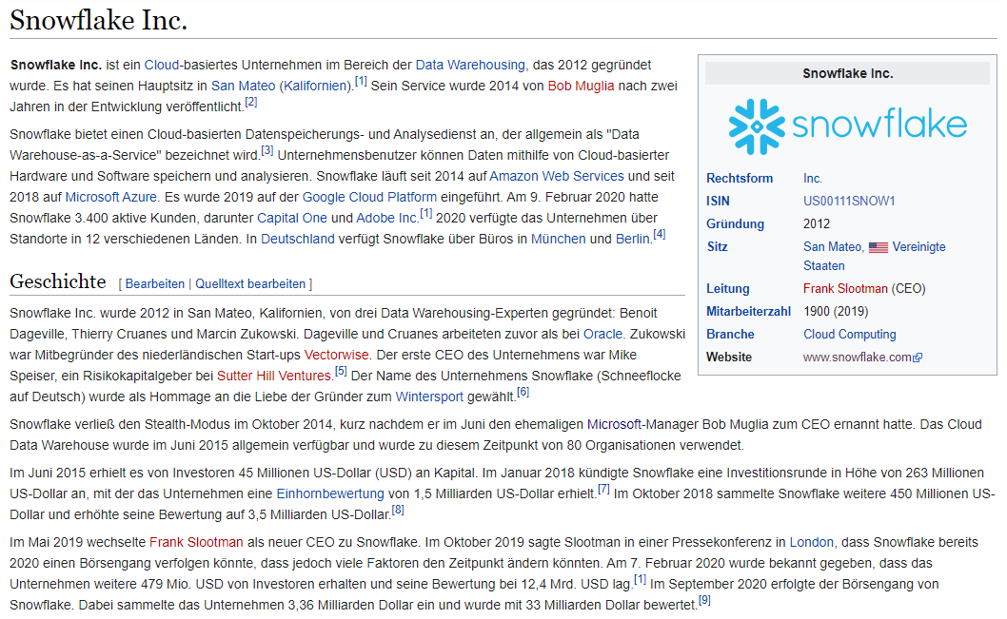Open the Adobe Inc. link
Screen dimensions: 1007x619
tap(387, 218)
